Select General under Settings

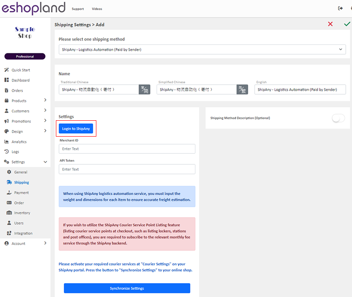pos(21,172)
